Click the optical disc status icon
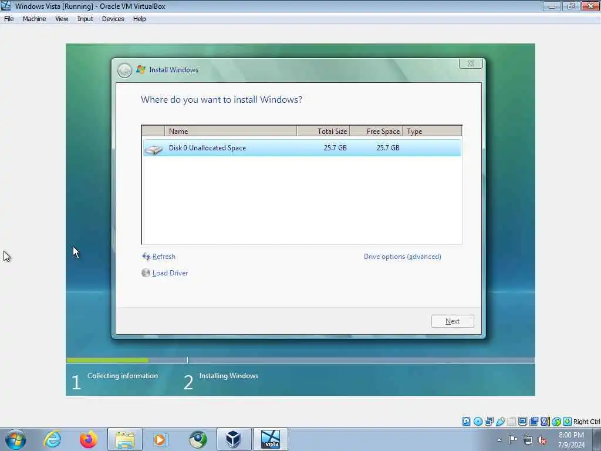Screen dimensions: 601x451 tap(478, 422)
